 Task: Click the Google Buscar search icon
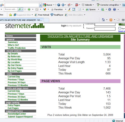[x=44, y=5]
